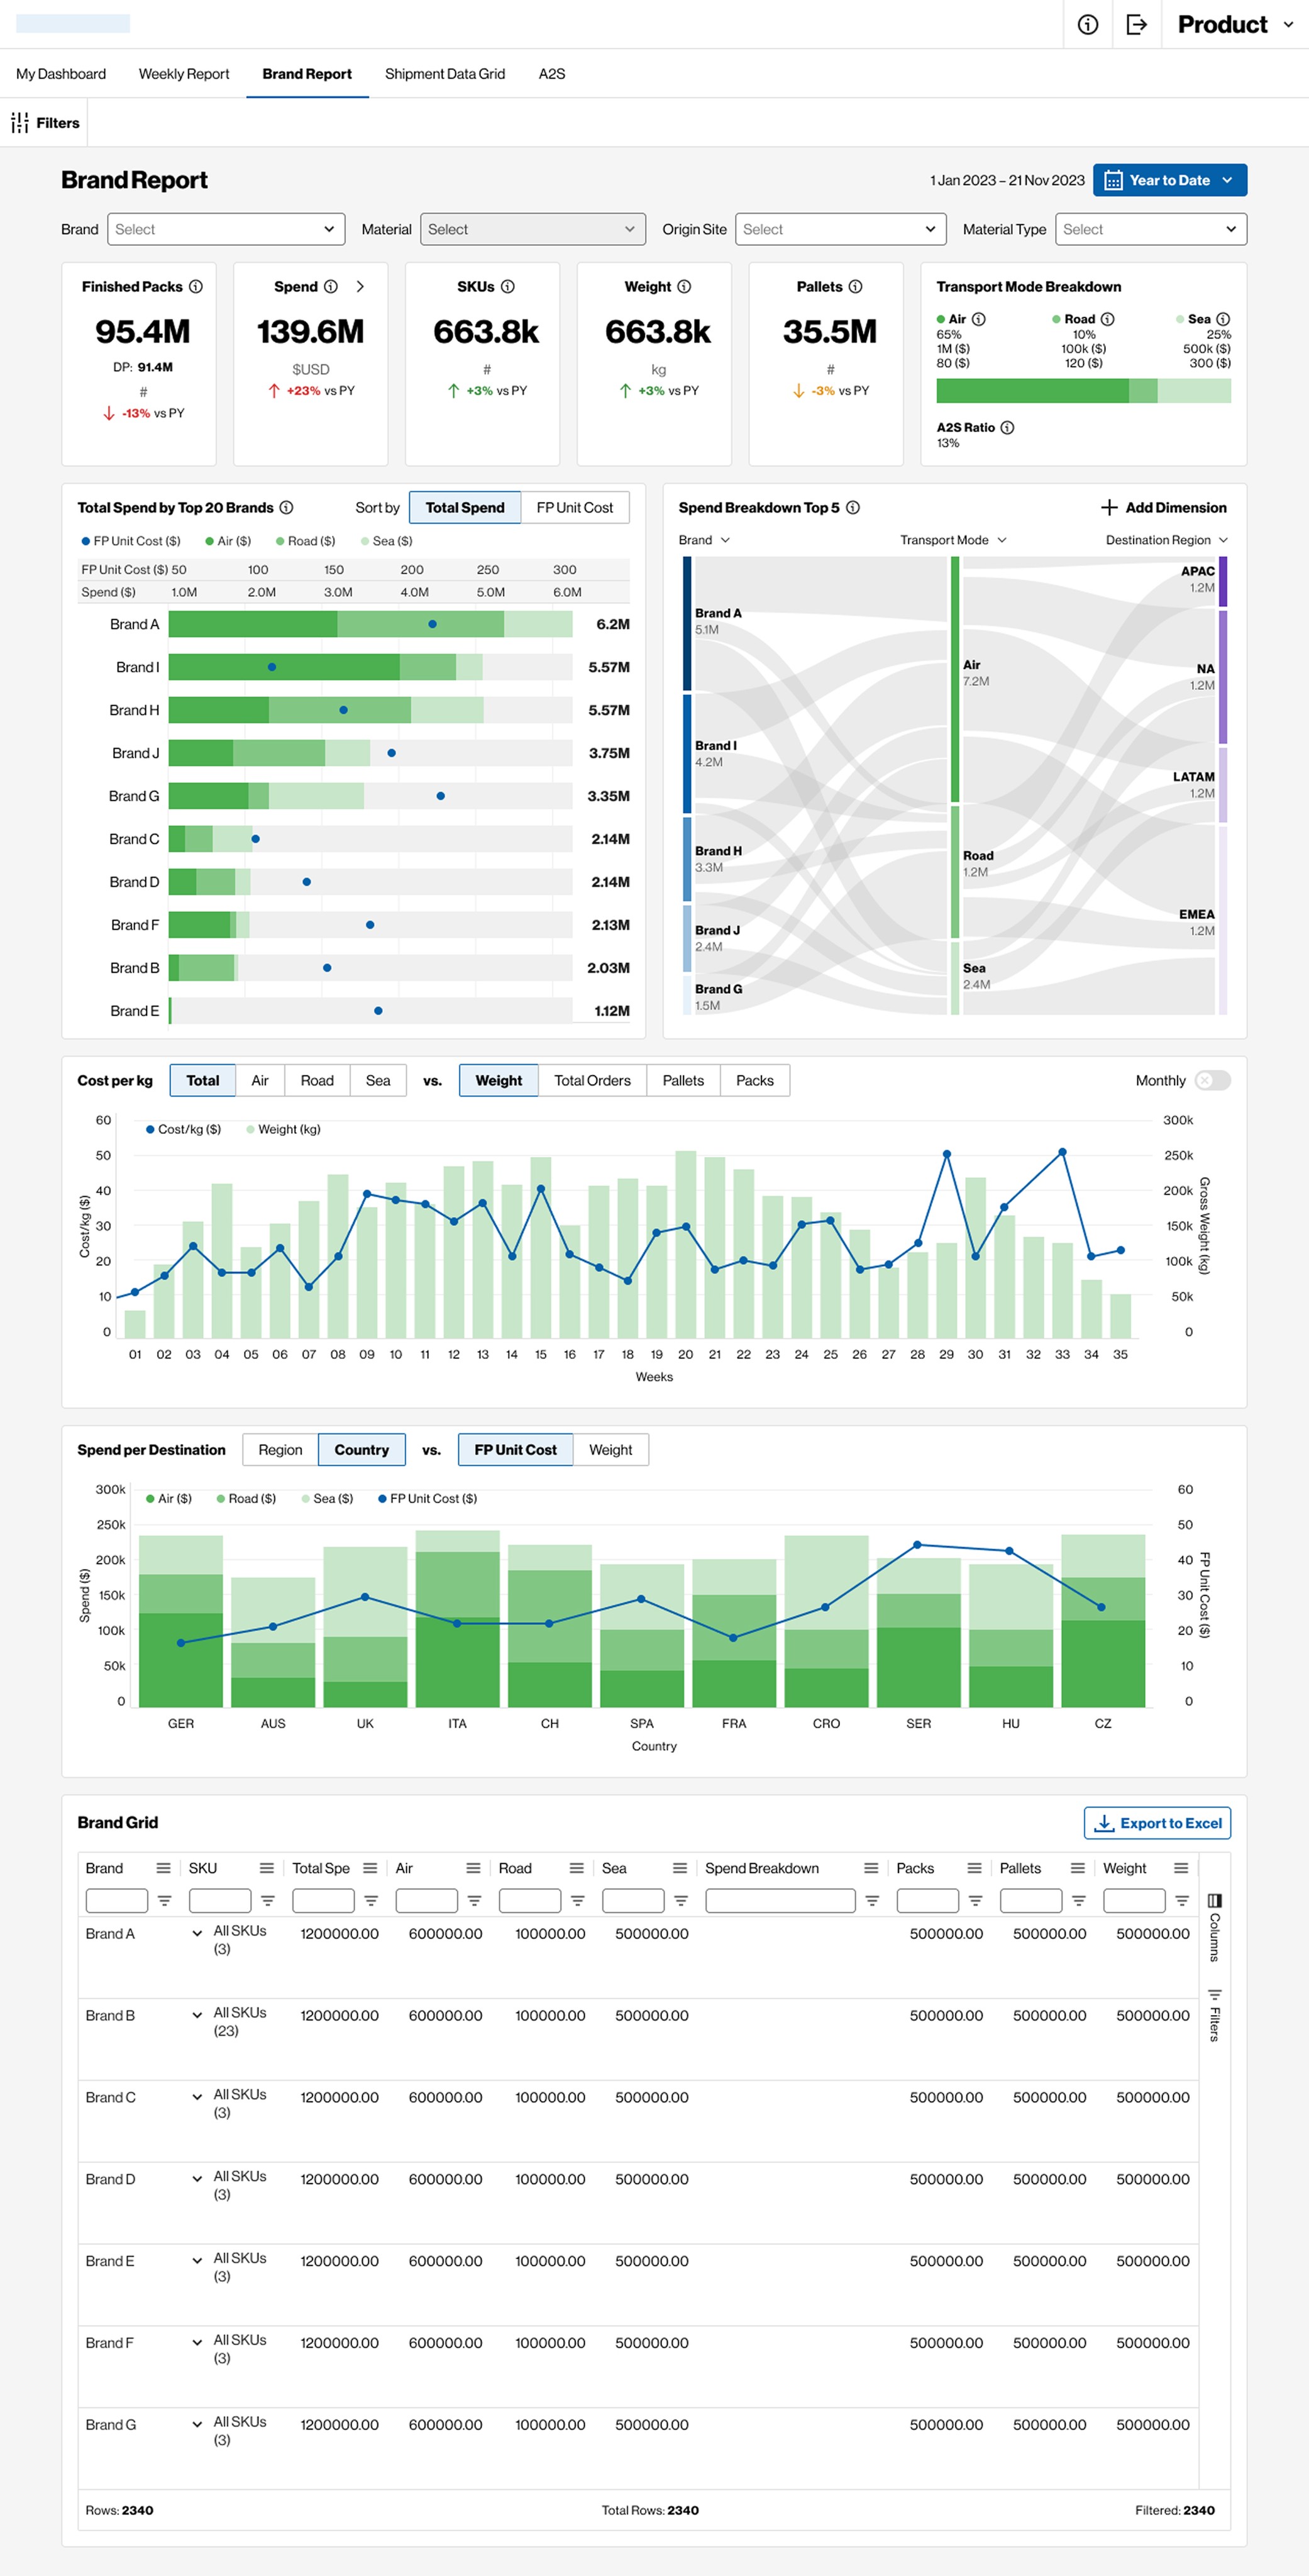Click the info icon in top header
The width and height of the screenshot is (1309, 2576).
pyautogui.click(x=1087, y=25)
